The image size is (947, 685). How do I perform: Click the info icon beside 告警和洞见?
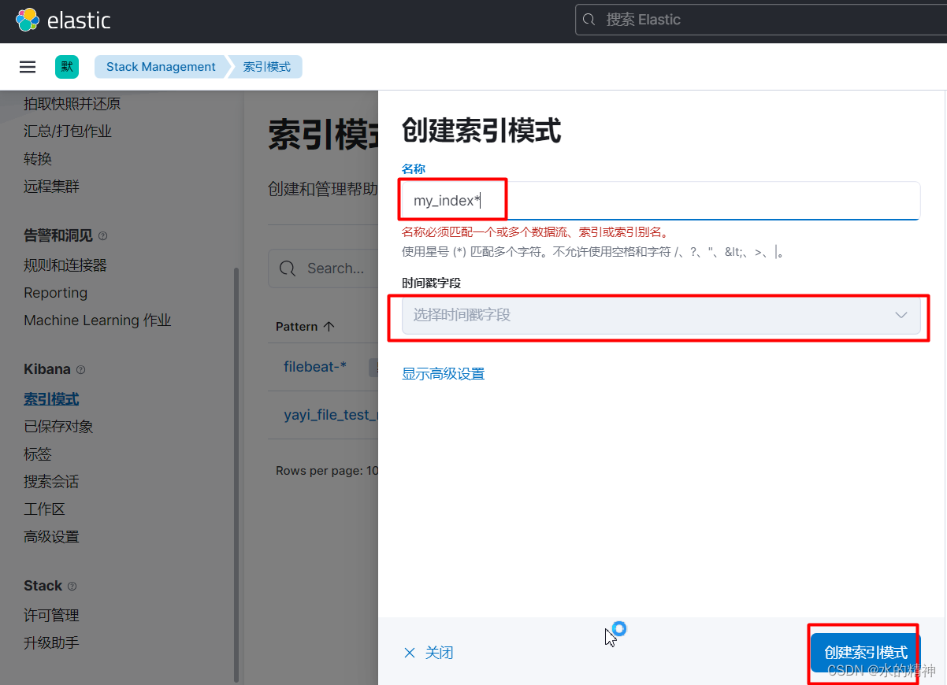pos(103,236)
